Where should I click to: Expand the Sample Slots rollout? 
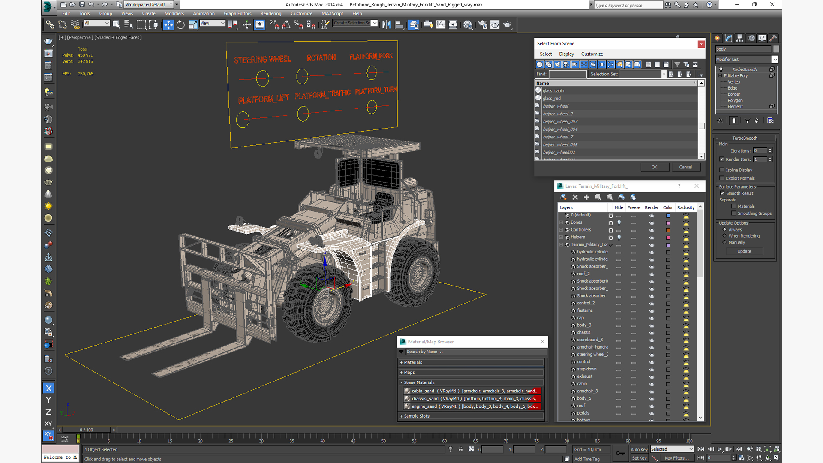click(x=416, y=416)
